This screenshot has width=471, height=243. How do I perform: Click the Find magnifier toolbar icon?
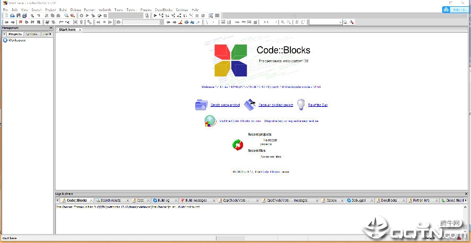[66, 16]
